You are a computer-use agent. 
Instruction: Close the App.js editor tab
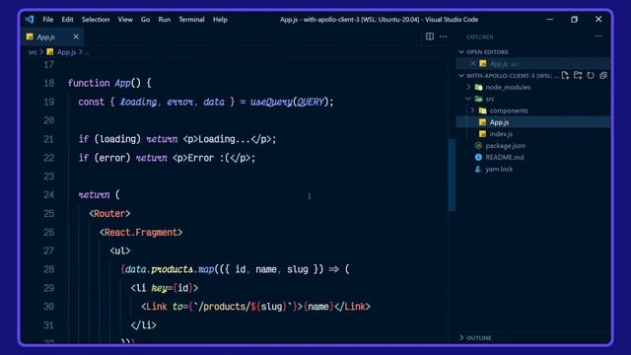coord(76,36)
